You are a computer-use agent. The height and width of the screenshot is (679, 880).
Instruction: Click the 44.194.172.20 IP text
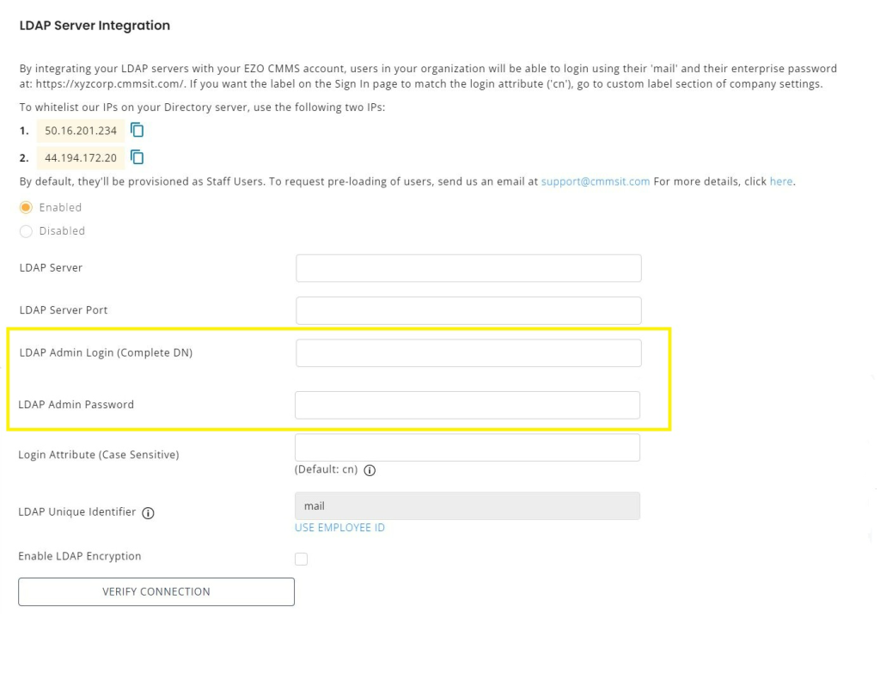pos(81,157)
